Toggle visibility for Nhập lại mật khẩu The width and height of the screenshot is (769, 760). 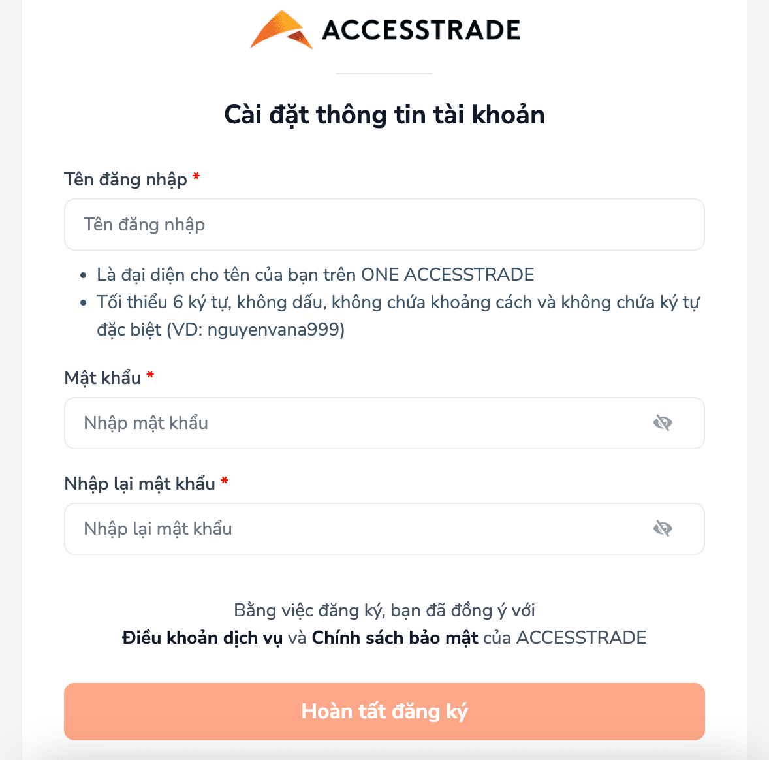point(663,529)
